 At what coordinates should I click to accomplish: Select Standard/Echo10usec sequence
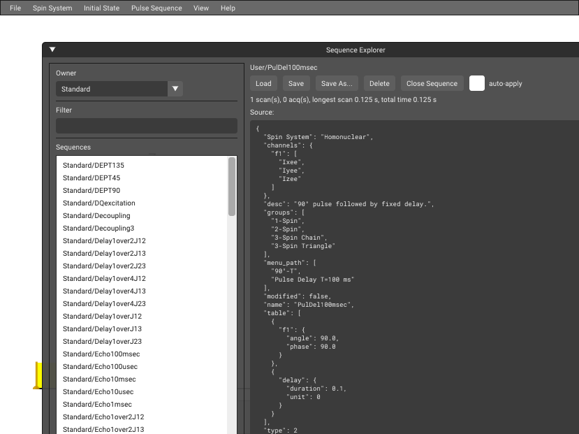tap(98, 391)
